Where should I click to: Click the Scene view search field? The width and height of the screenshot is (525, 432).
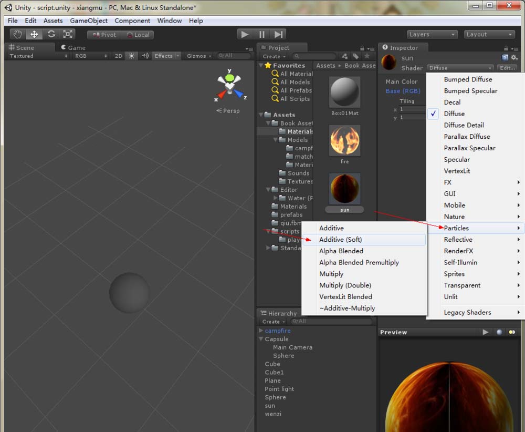233,56
